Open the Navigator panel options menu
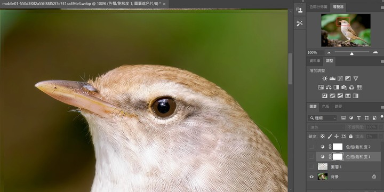Viewport: 384px width, 192px height. click(382, 7)
